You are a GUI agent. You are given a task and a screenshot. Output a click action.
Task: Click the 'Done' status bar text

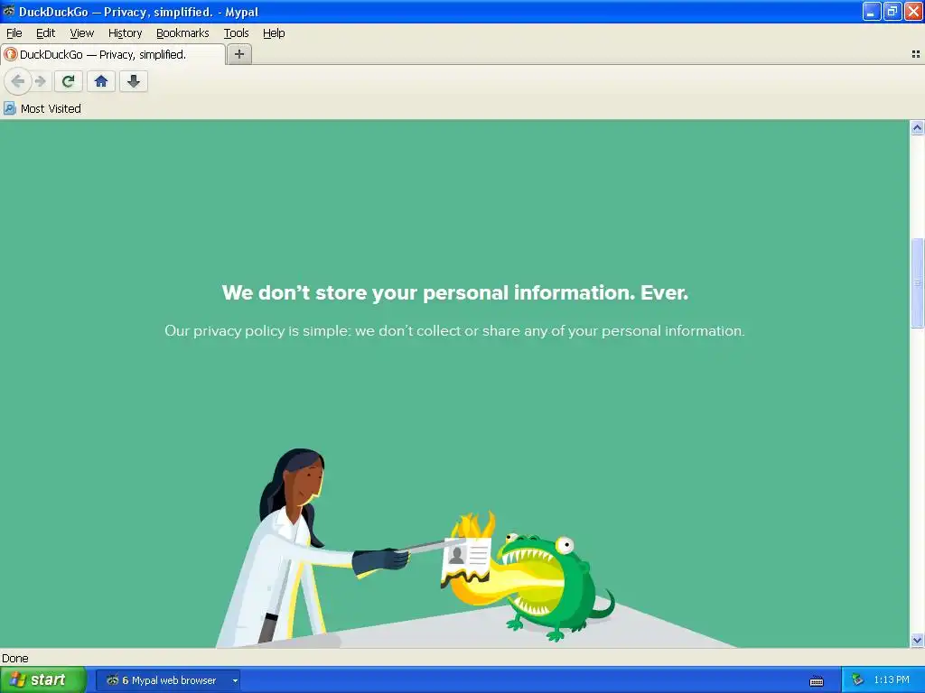click(x=15, y=658)
